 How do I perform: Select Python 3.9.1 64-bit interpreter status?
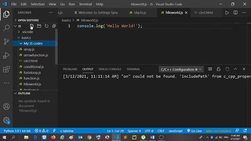coord(17,131)
